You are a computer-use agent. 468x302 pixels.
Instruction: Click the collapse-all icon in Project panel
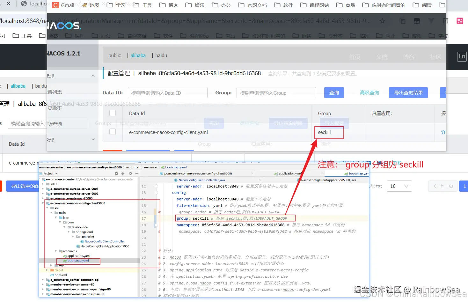123,173
